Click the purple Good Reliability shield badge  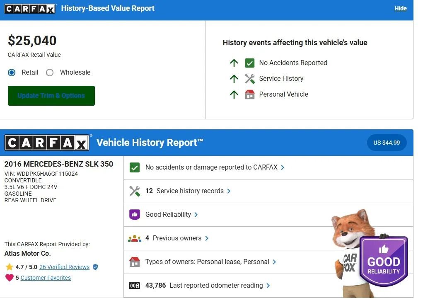(383, 261)
